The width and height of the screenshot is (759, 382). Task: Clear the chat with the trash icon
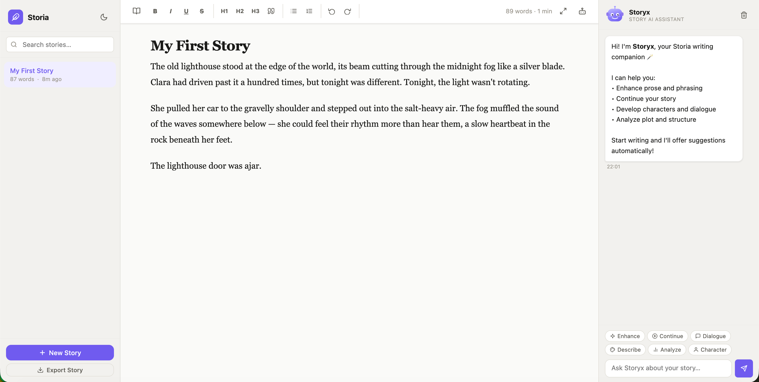tap(744, 15)
